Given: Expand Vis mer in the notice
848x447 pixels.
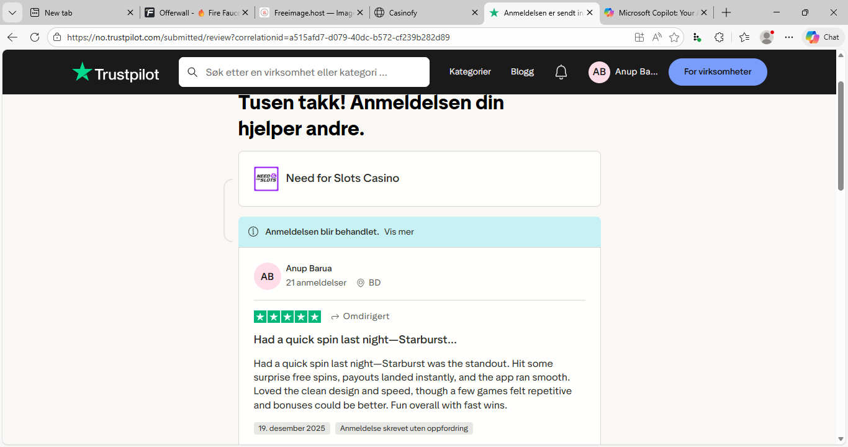Looking at the screenshot, I should tap(399, 232).
